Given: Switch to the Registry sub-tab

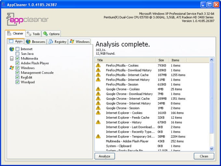Looking at the screenshot, I should (x=58, y=42).
